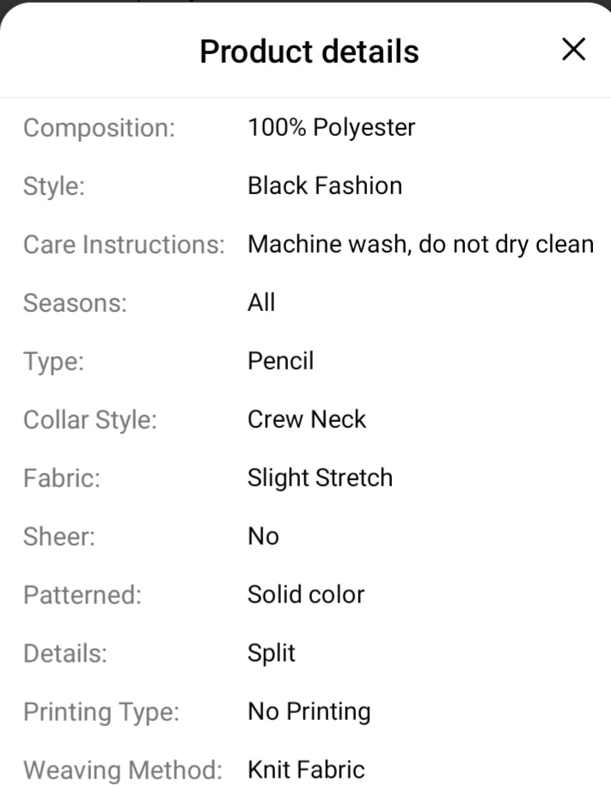The width and height of the screenshot is (611, 787).
Task: Click the machine wash care text
Action: click(420, 244)
